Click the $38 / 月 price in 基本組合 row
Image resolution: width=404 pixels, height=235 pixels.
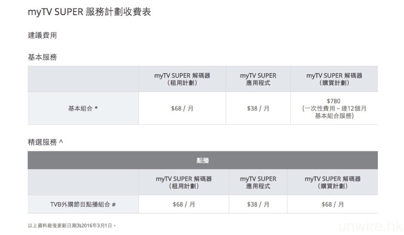tap(258, 108)
